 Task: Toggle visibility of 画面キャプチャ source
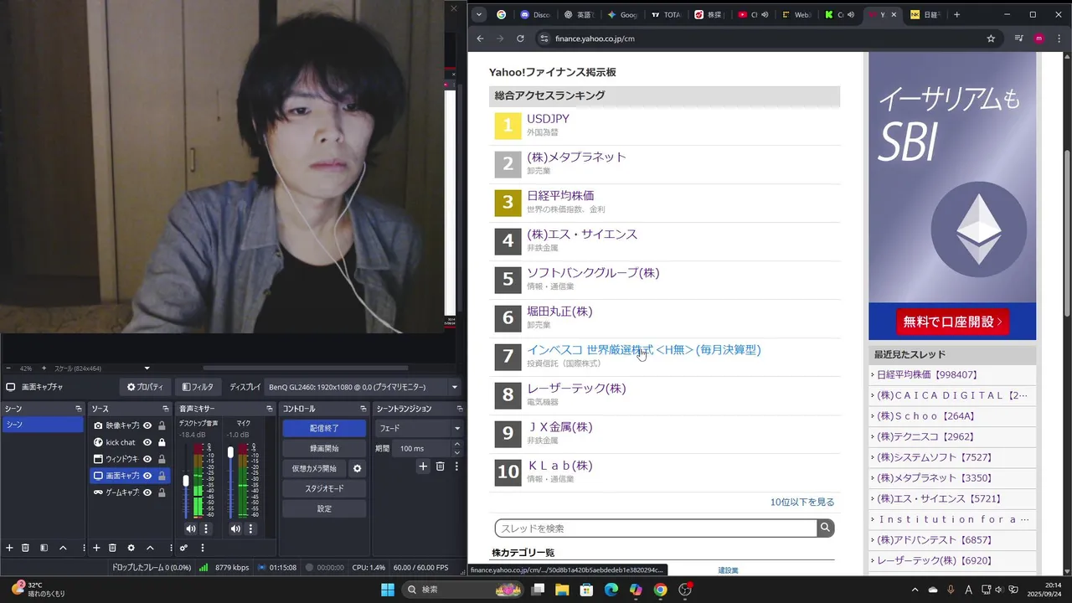tap(147, 476)
